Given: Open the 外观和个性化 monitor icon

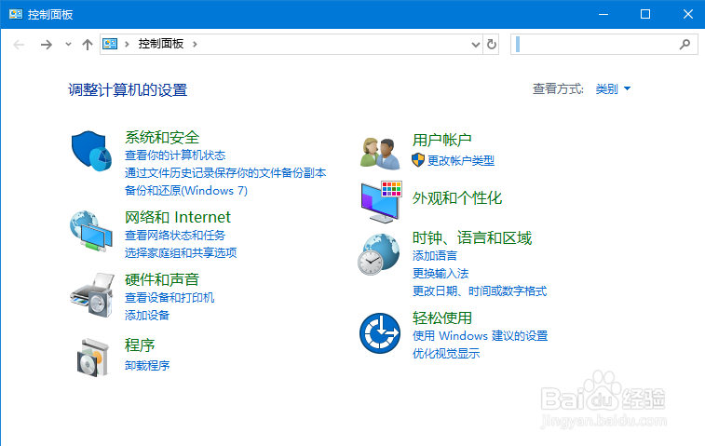Looking at the screenshot, I should click(x=381, y=202).
